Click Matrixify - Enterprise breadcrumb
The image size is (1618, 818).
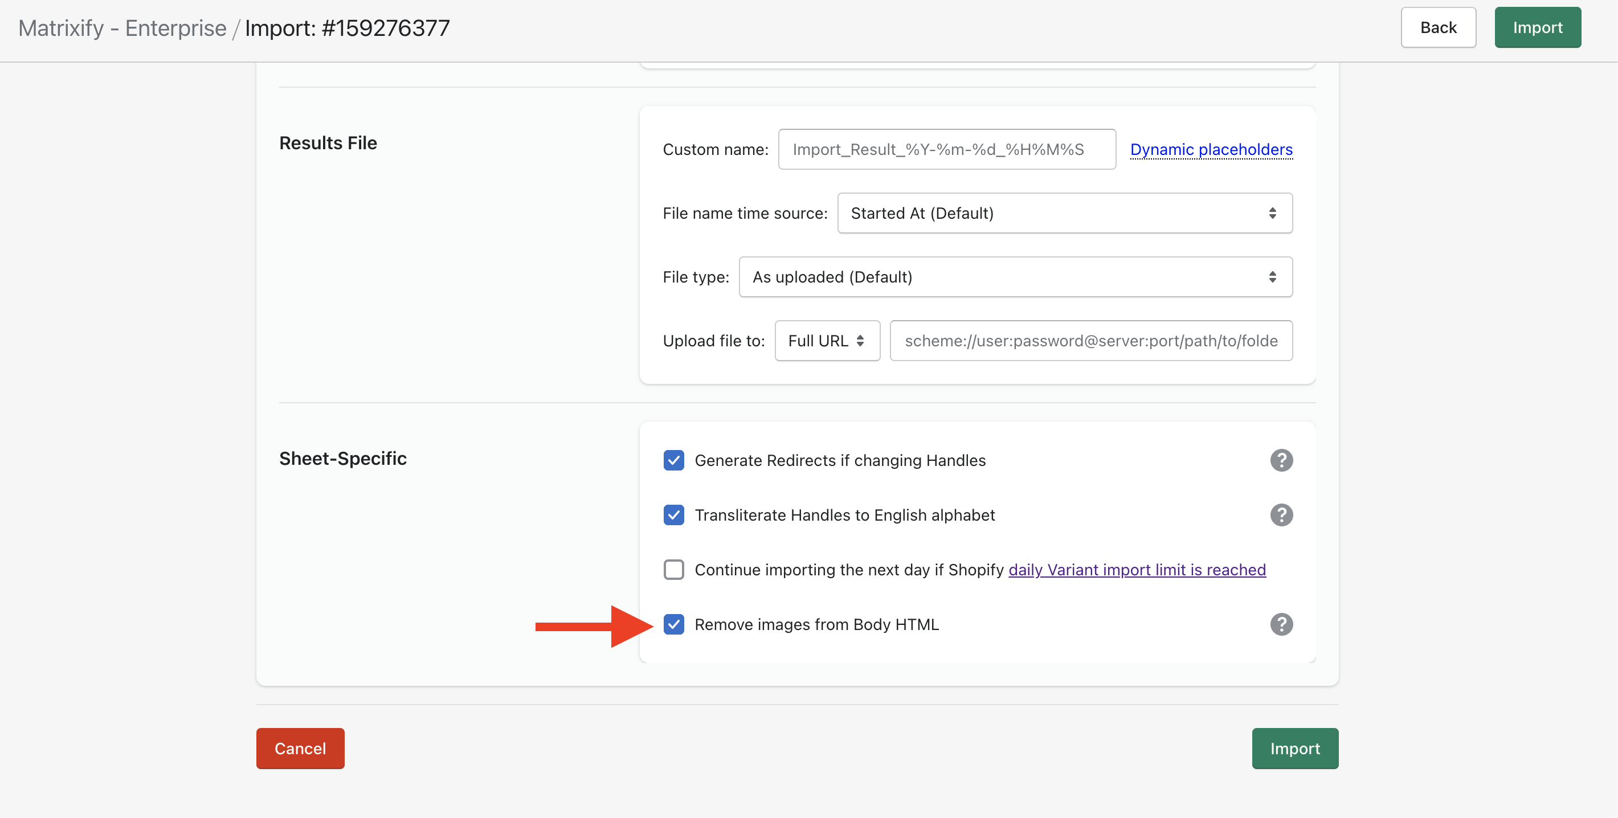point(122,28)
